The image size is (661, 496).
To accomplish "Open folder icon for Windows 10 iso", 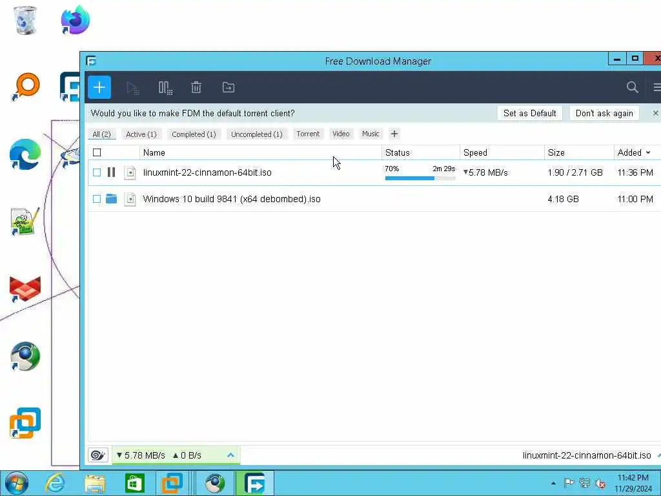I will click(x=111, y=198).
